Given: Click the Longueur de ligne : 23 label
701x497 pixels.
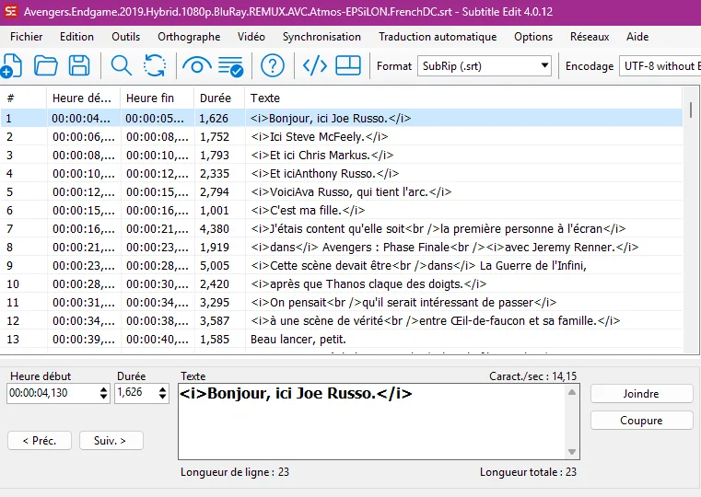Looking at the screenshot, I should pos(235,472).
